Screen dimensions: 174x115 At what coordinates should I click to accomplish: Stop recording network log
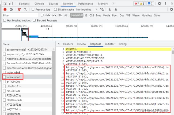tap(5, 10)
